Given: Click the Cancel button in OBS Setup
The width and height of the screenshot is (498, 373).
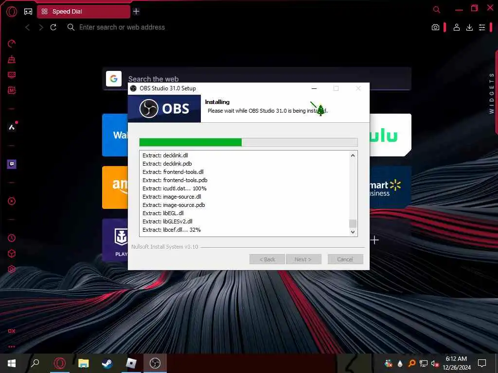Looking at the screenshot, I should click(345, 259).
